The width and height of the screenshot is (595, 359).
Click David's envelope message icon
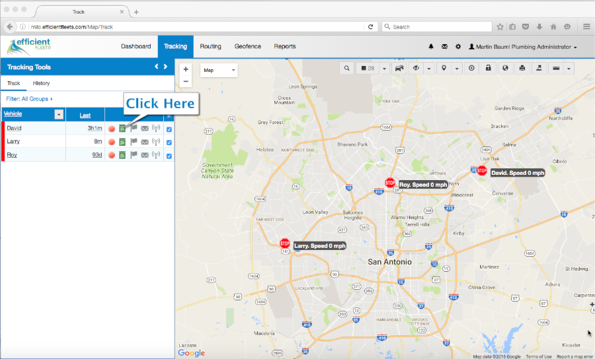point(145,129)
